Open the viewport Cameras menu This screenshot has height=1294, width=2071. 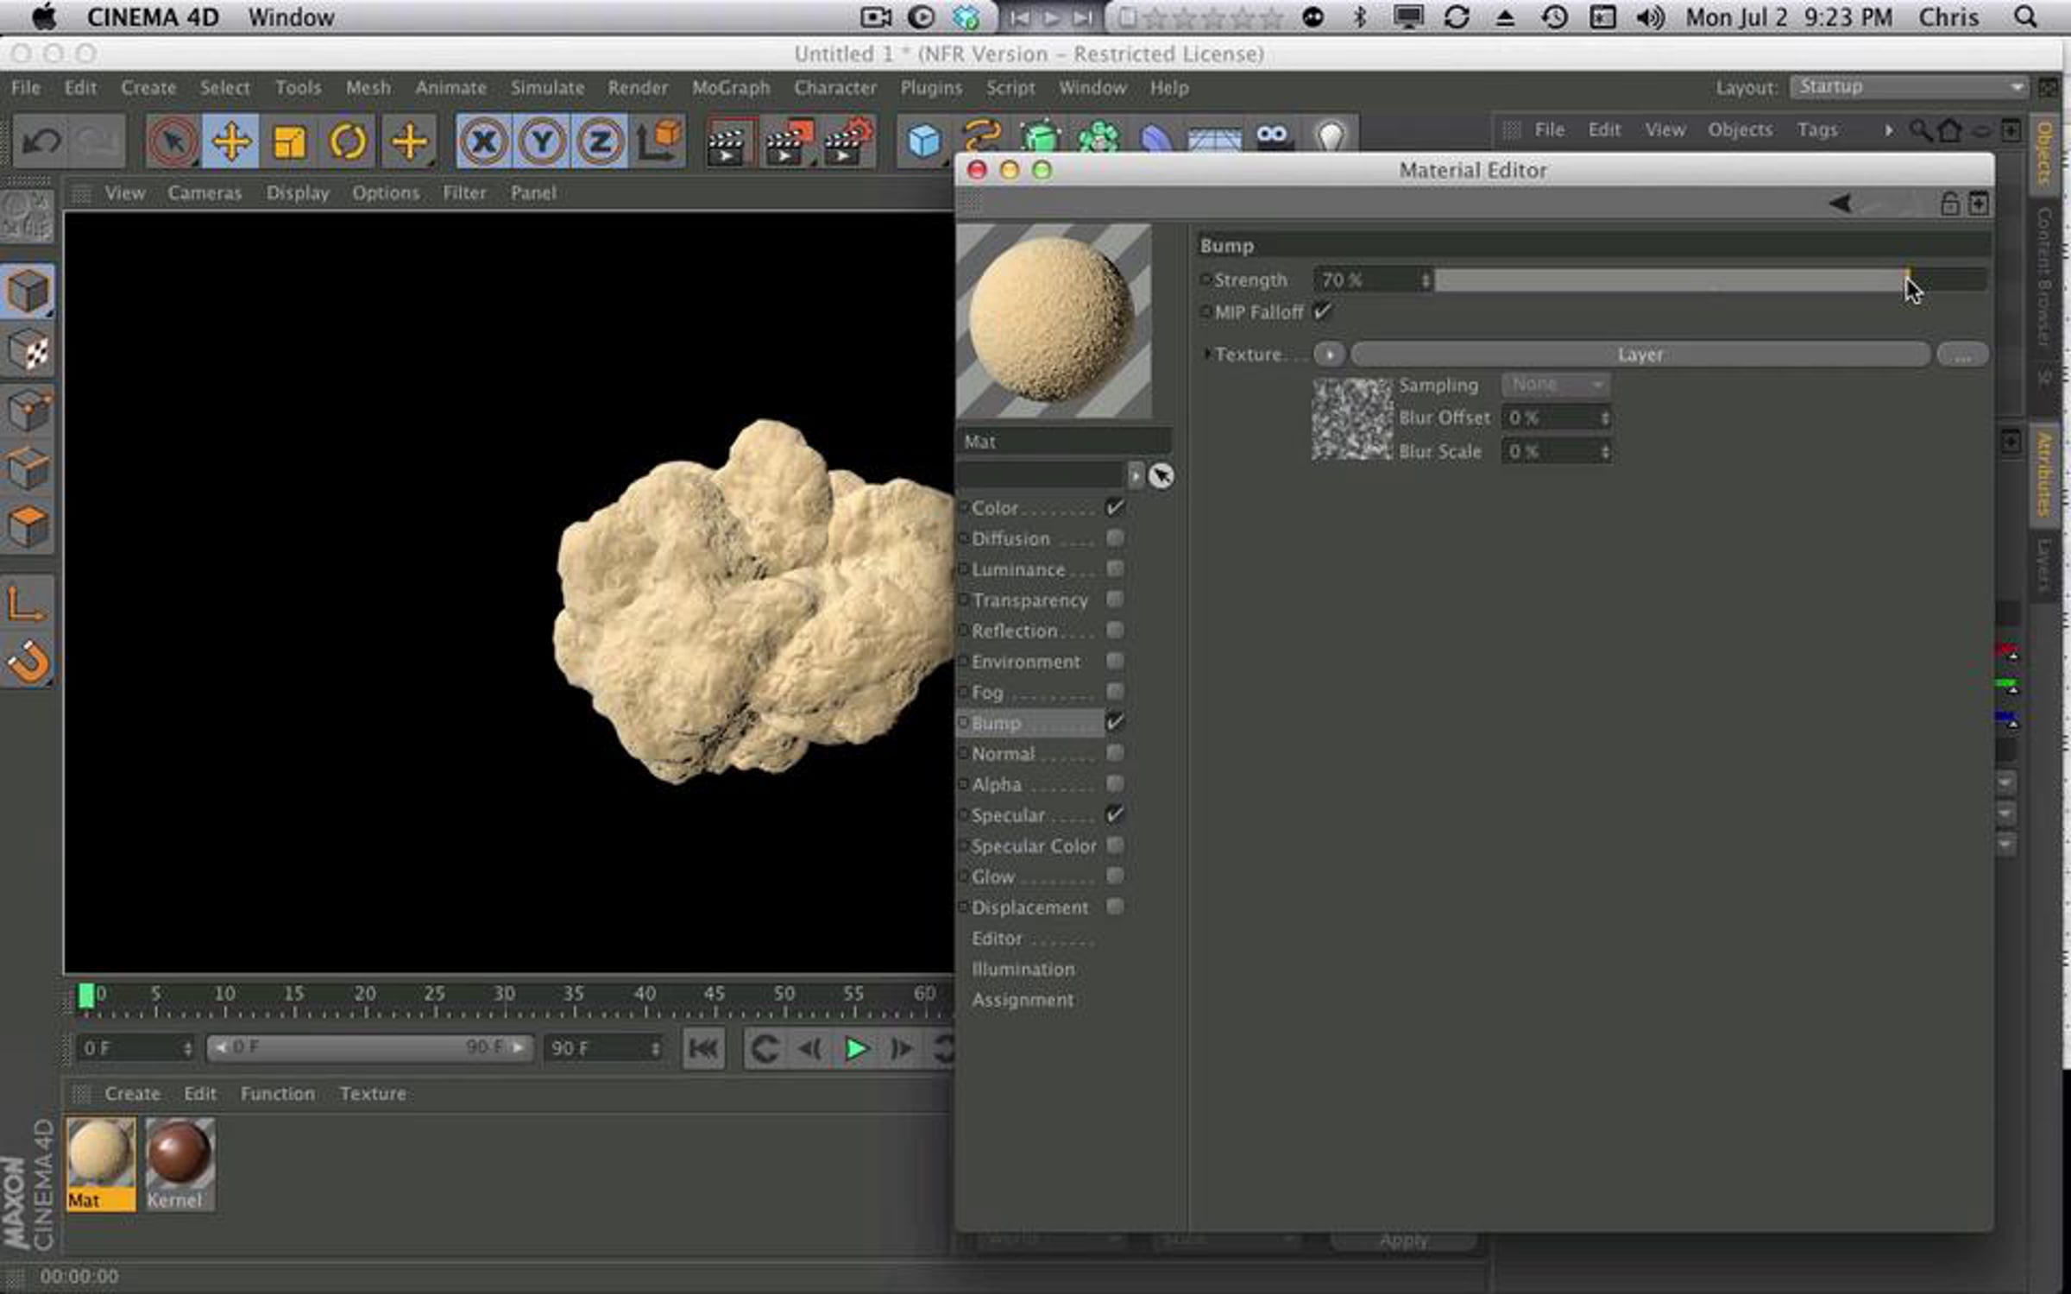tap(205, 193)
